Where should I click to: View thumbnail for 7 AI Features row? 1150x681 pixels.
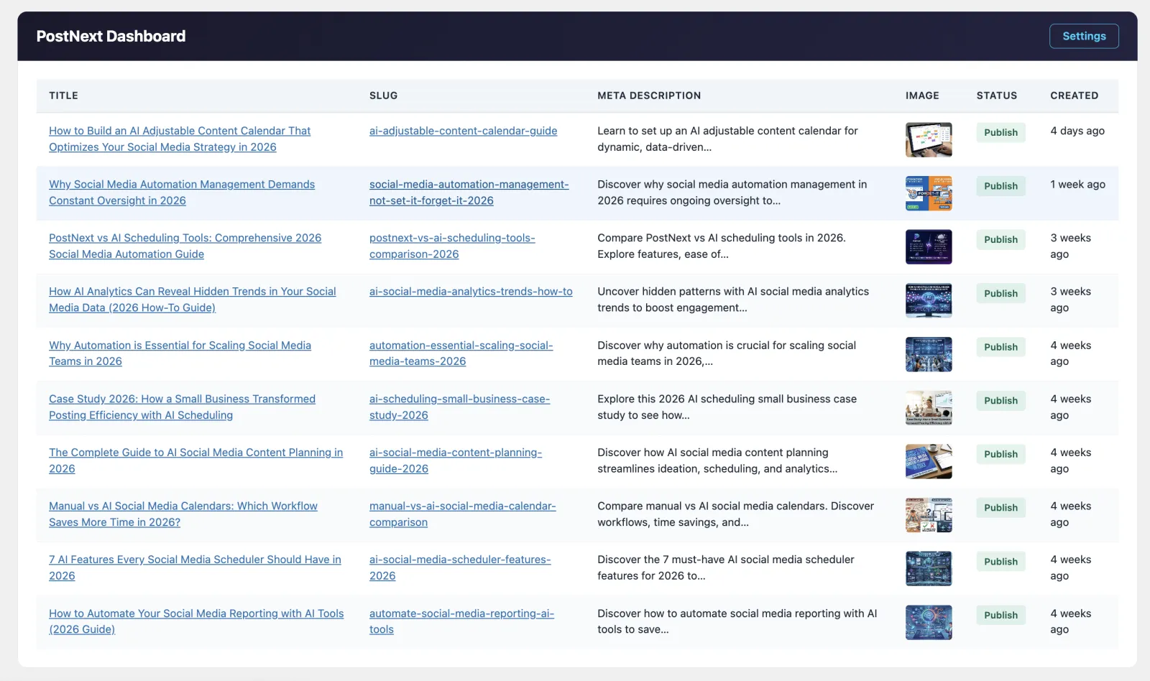(x=929, y=568)
